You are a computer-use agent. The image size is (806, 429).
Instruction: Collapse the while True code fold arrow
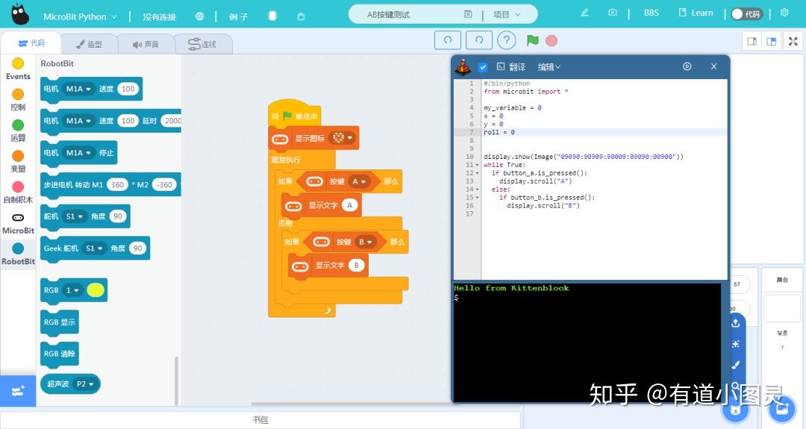(478, 165)
